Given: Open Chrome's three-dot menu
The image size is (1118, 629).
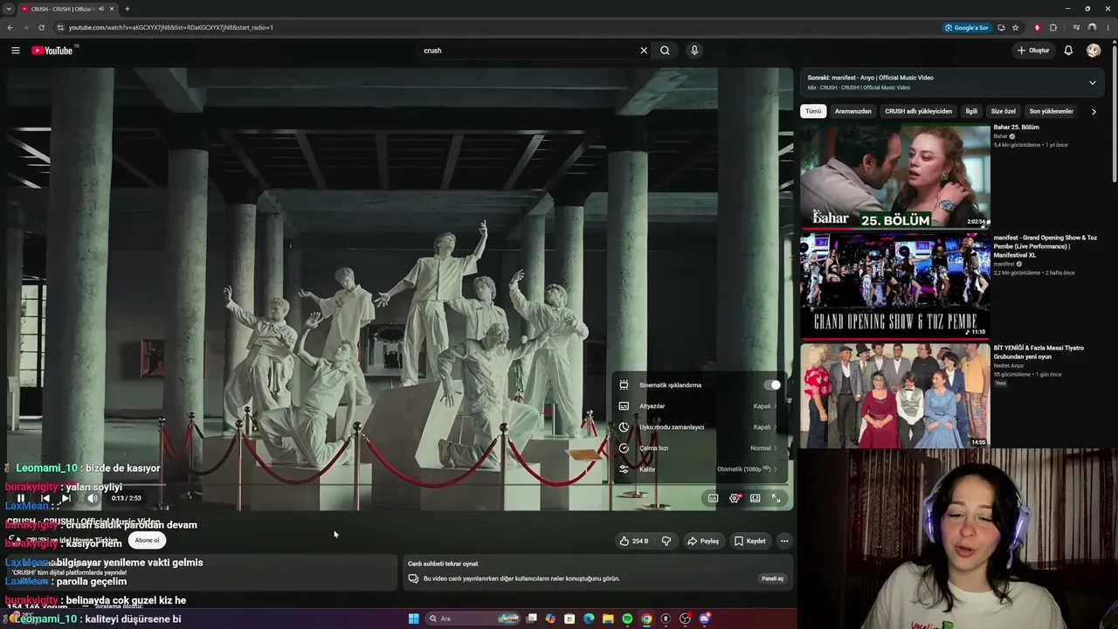Looking at the screenshot, I should (1109, 27).
